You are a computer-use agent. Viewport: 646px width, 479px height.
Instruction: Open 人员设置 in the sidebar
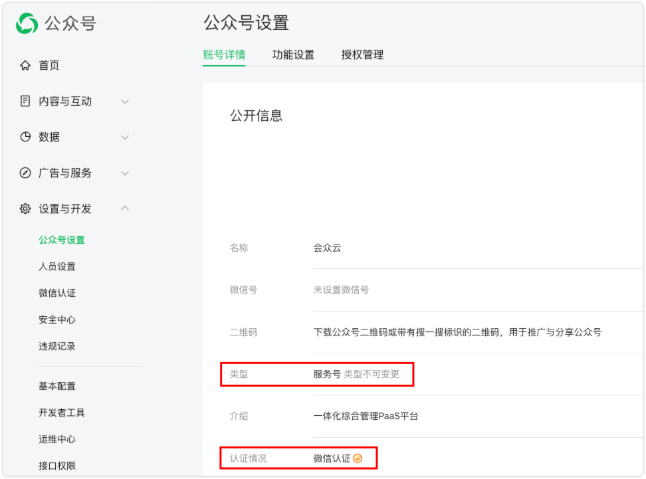(x=57, y=266)
